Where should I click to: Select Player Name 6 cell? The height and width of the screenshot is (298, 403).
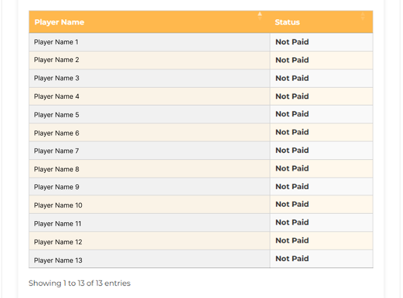(x=149, y=133)
